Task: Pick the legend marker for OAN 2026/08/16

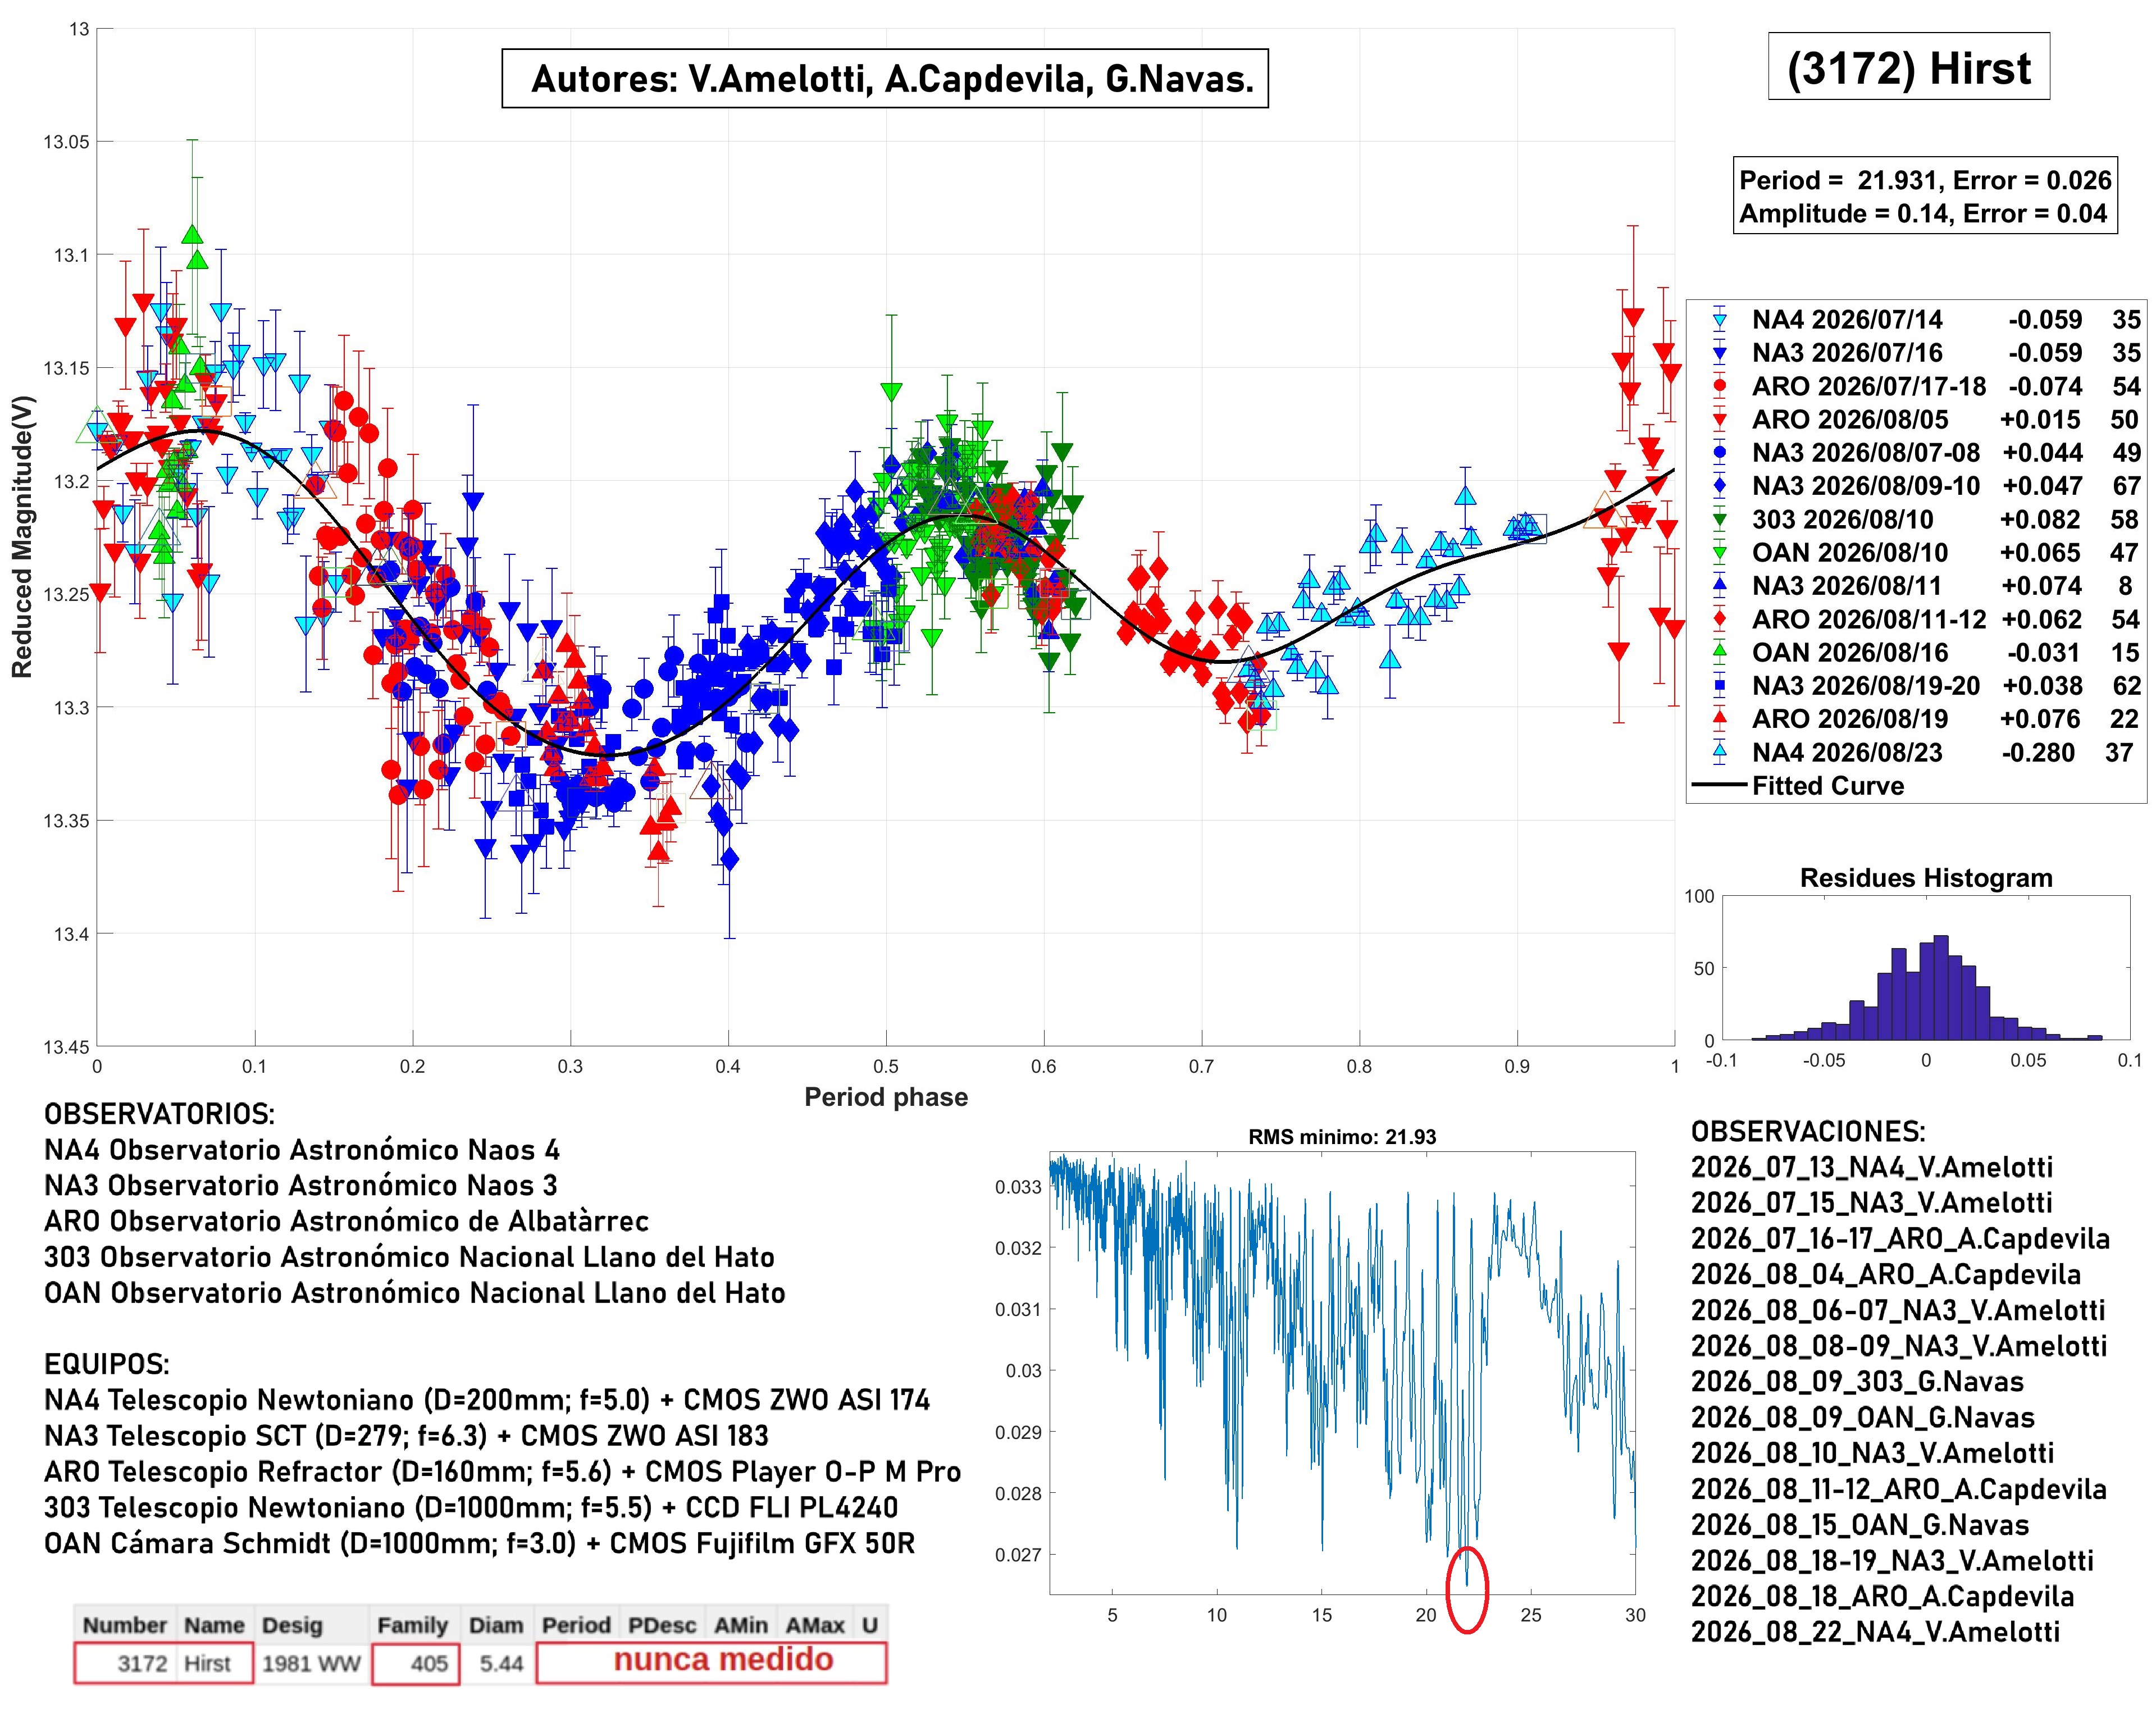Action: 1720,653
